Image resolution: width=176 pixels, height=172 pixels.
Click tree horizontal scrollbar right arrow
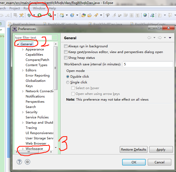click(51, 152)
